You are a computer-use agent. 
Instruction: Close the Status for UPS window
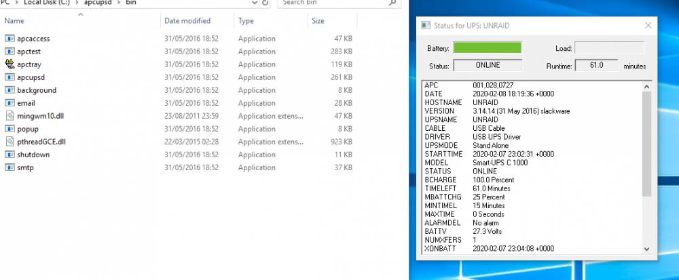[648, 26]
